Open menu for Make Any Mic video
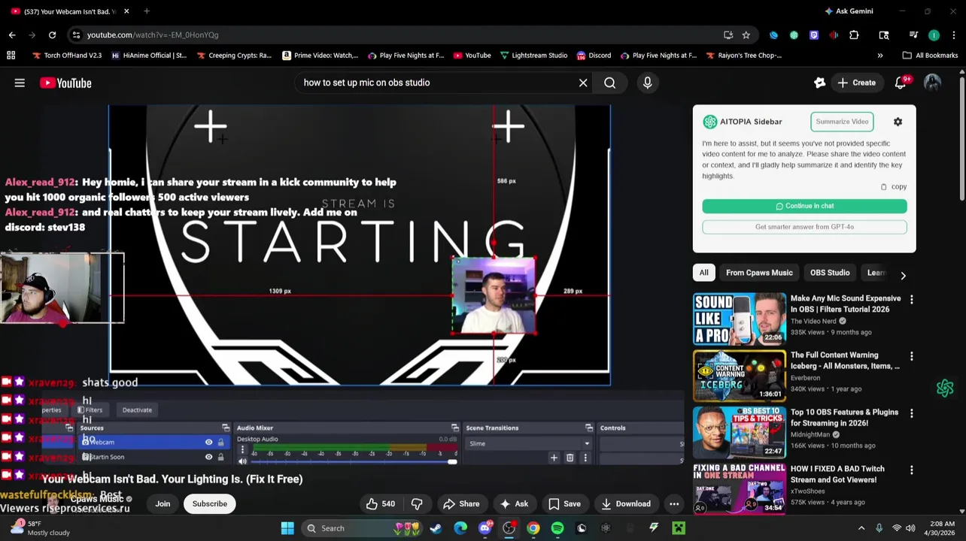 point(911,300)
